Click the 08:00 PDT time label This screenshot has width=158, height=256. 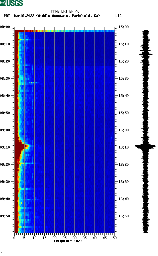pyautogui.click(x=5, y=27)
